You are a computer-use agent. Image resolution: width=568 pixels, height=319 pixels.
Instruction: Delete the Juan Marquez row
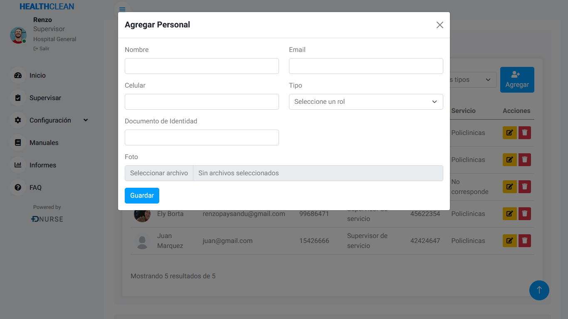point(525,241)
